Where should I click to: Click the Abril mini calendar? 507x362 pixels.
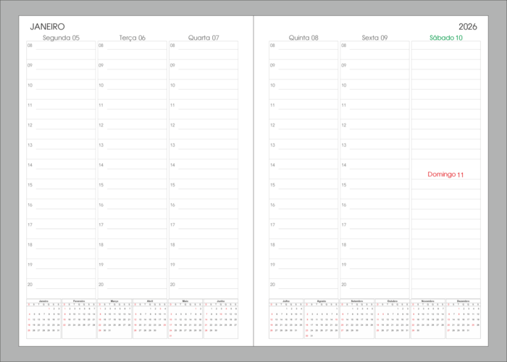(x=150, y=319)
